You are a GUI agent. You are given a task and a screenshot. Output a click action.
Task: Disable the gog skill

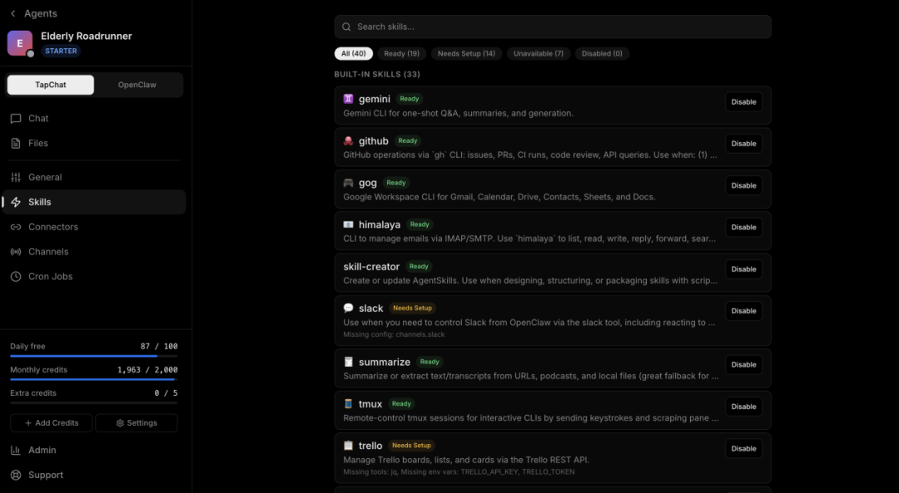coord(743,185)
